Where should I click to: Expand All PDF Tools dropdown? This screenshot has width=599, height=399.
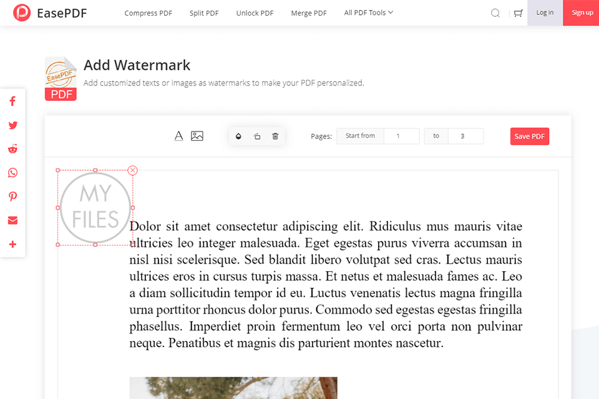pos(368,12)
